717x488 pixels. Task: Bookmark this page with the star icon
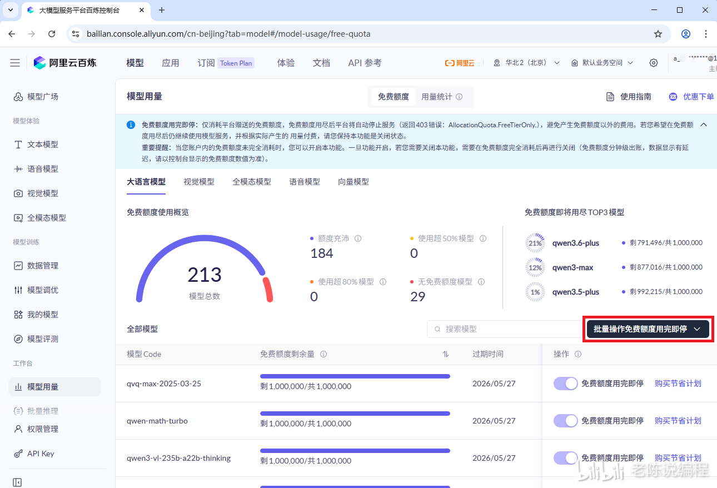658,34
